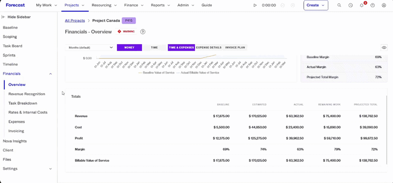Click the Hide Sidebar arrow

point(3,17)
